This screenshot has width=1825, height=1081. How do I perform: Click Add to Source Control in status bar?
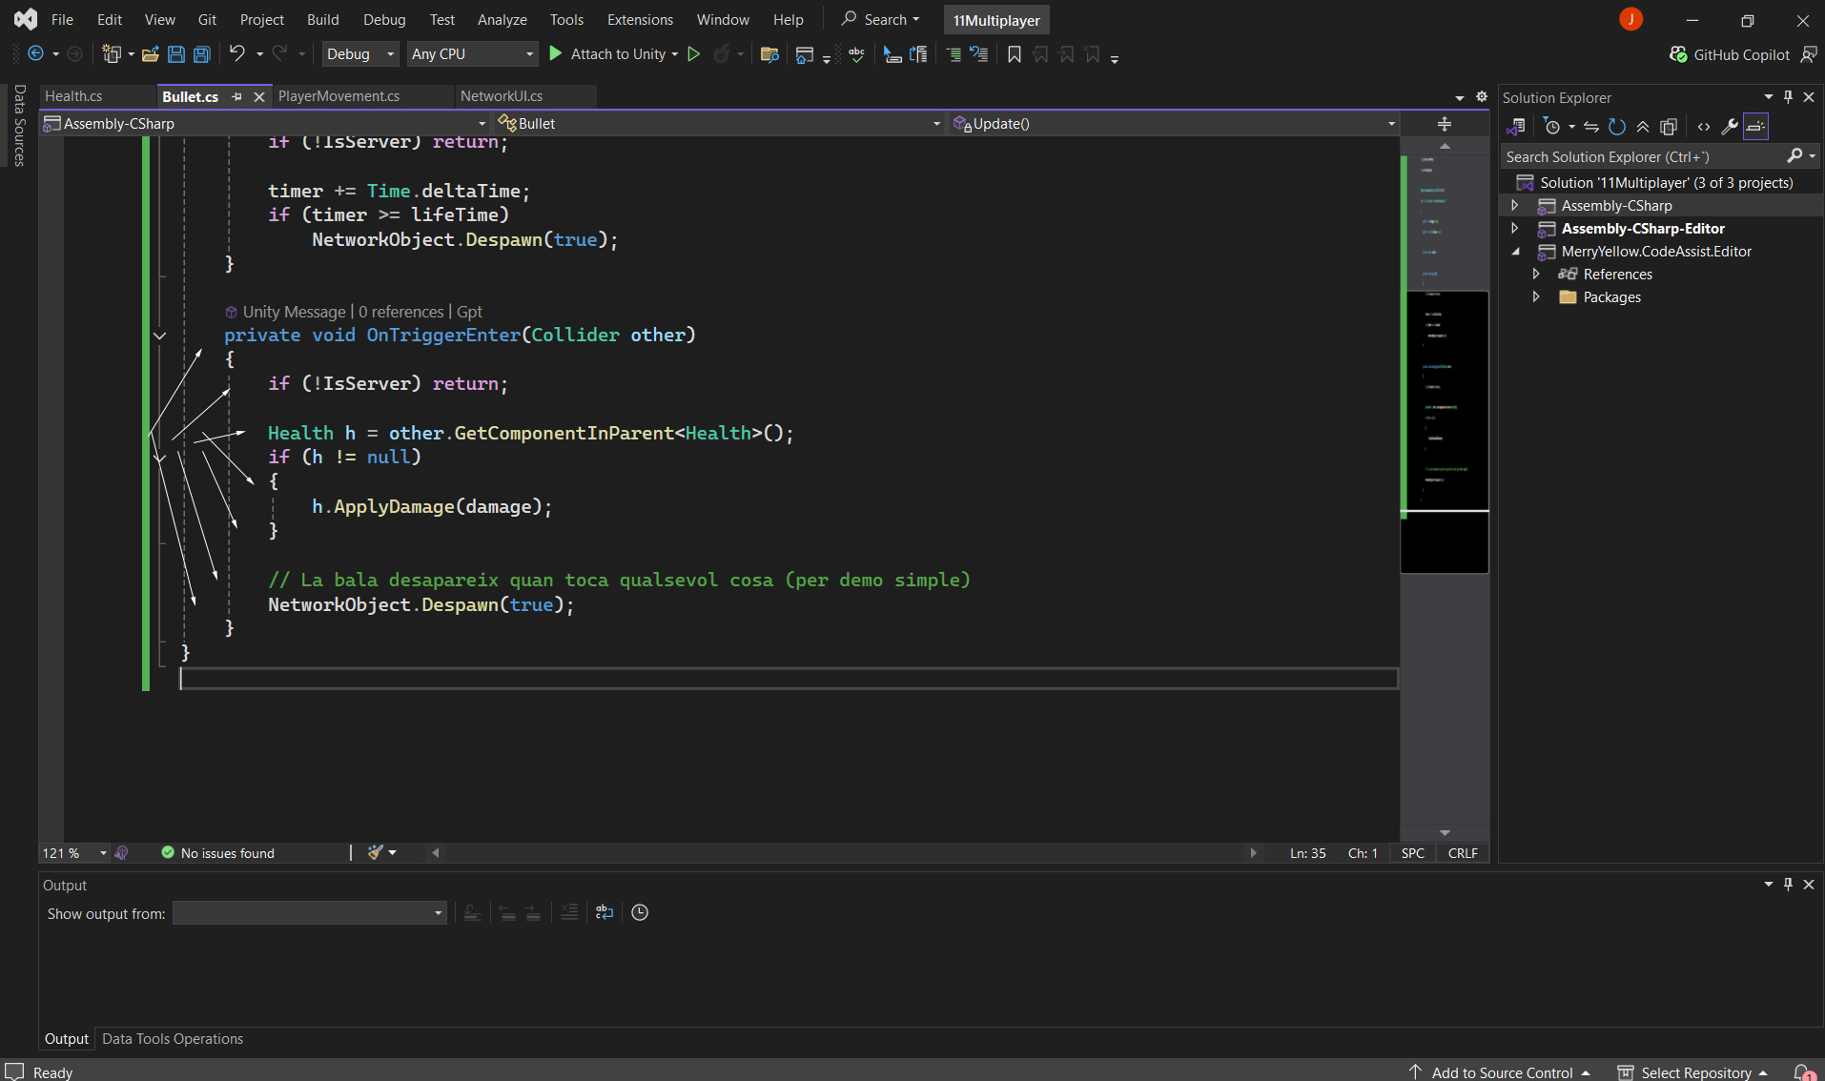point(1501,1072)
